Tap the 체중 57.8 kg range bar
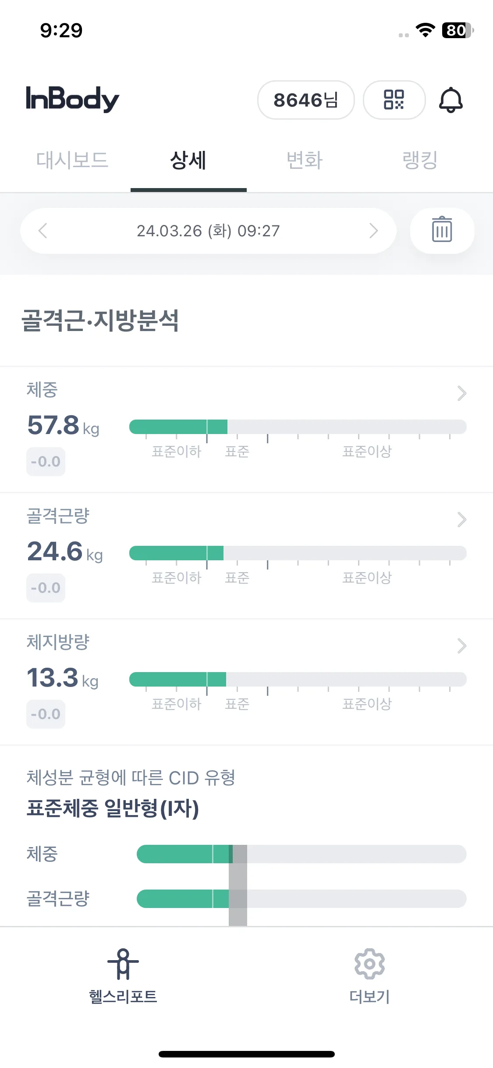The height and width of the screenshot is (1068, 493). (x=298, y=427)
